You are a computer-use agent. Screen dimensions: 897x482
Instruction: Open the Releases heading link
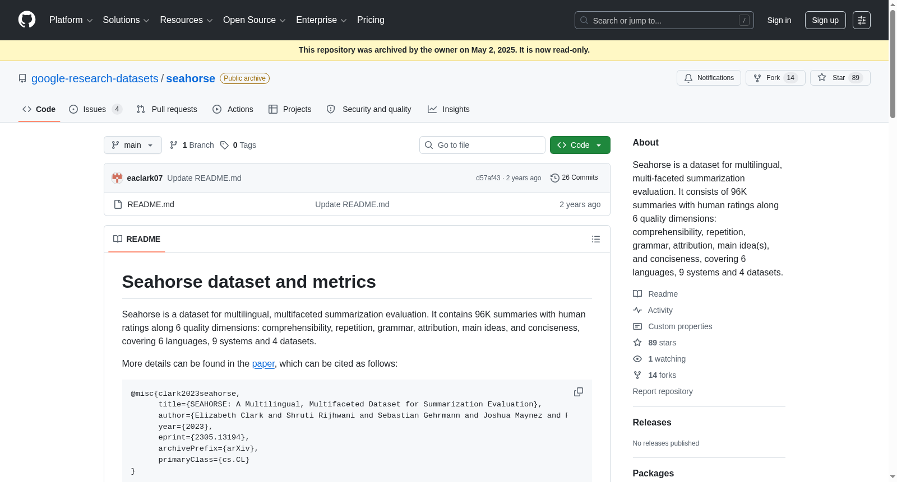click(x=652, y=423)
